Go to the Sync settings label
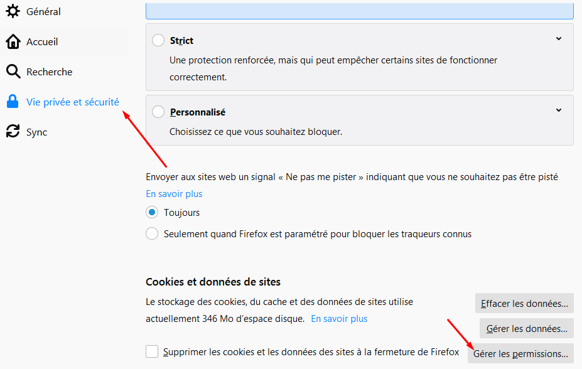The width and height of the screenshot is (582, 369). point(36,132)
